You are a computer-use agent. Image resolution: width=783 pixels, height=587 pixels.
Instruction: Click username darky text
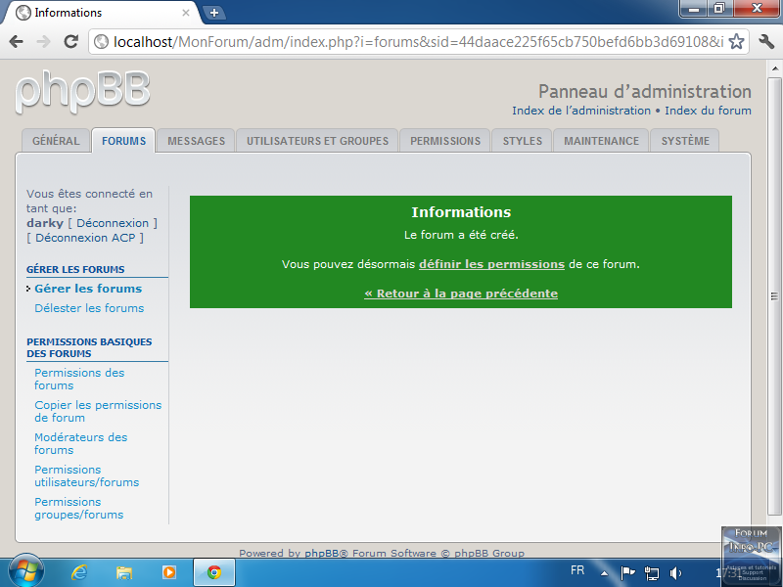tap(45, 223)
